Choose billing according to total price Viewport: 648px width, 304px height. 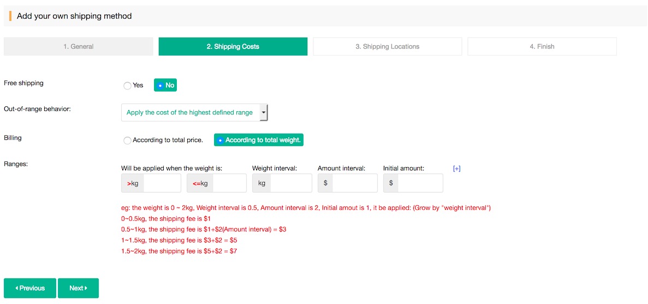tap(128, 141)
